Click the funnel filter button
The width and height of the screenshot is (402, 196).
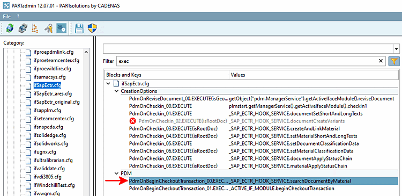[x=394, y=61]
